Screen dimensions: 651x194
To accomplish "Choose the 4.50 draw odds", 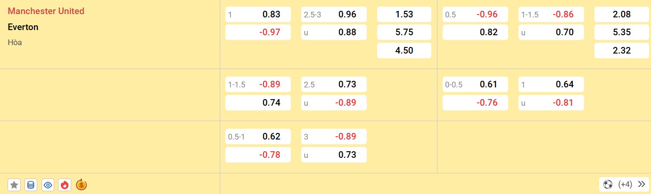I will point(404,51).
